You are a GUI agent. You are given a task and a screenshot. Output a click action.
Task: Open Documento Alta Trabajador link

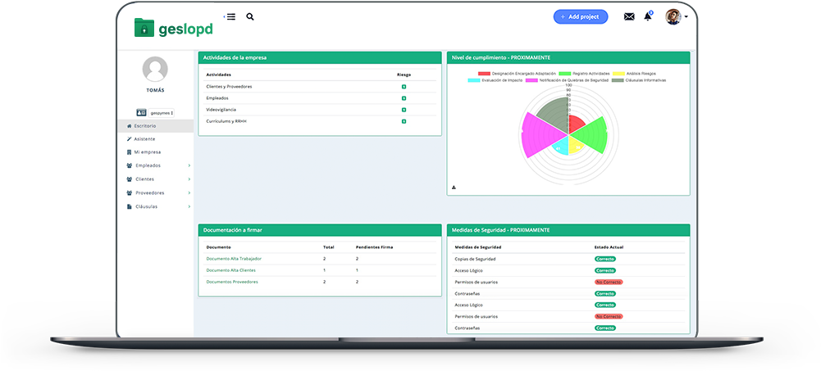tap(234, 259)
